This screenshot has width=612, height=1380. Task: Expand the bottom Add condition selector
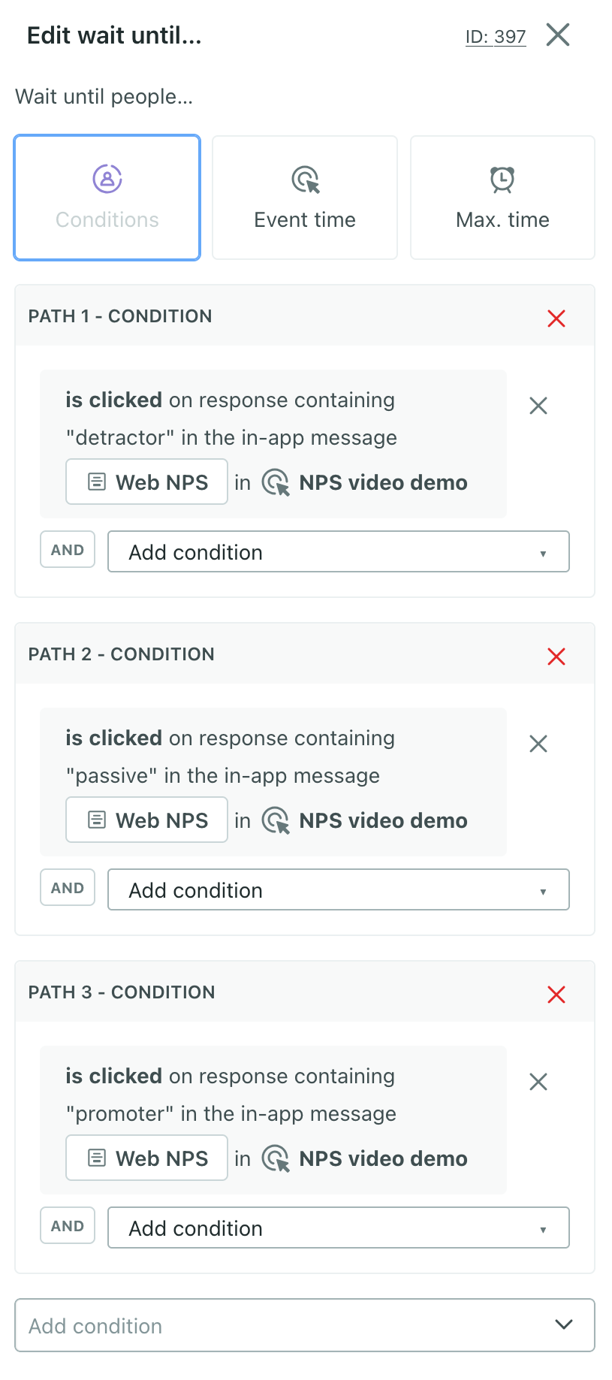[305, 1326]
